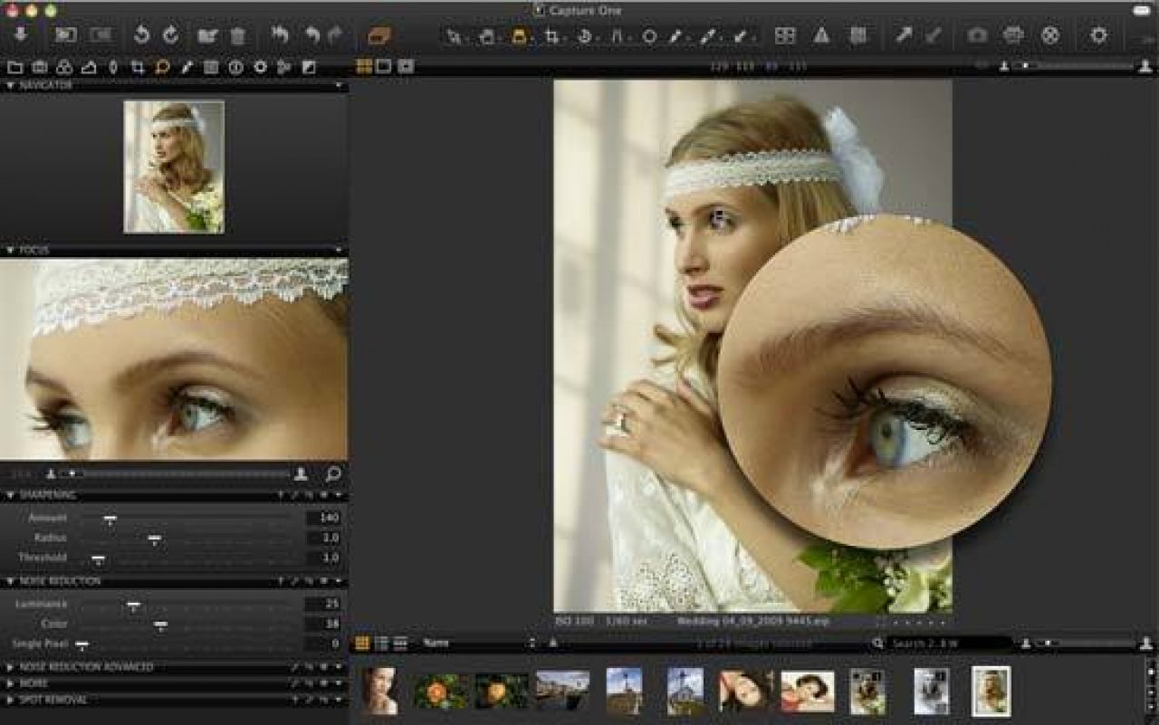Open the Composition crop tool tab
This screenshot has height=725, width=1159.
138,67
